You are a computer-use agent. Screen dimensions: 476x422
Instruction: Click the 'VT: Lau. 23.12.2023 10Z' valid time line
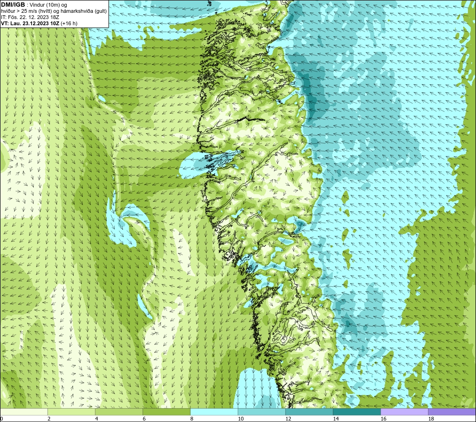coord(40,23)
